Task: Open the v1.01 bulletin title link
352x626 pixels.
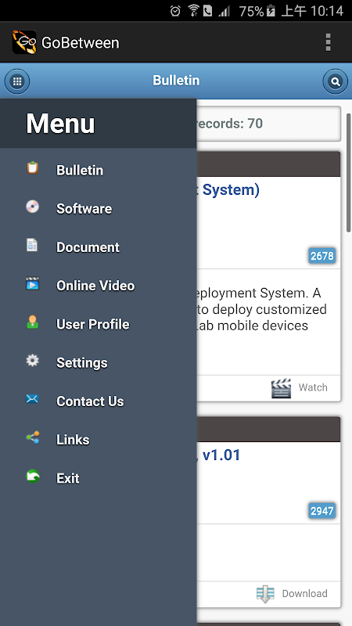Action: point(219,455)
